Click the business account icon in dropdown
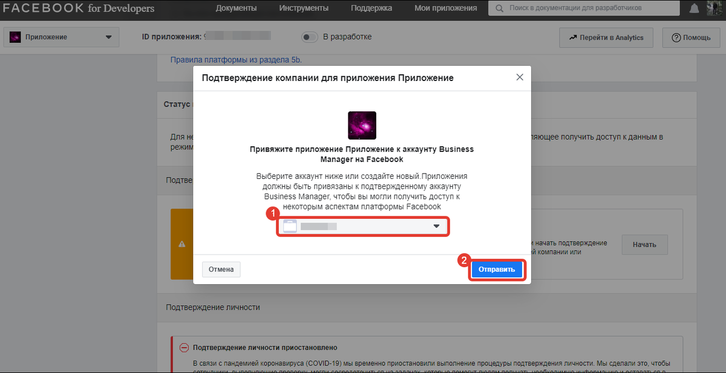The image size is (726, 373). pos(290,227)
